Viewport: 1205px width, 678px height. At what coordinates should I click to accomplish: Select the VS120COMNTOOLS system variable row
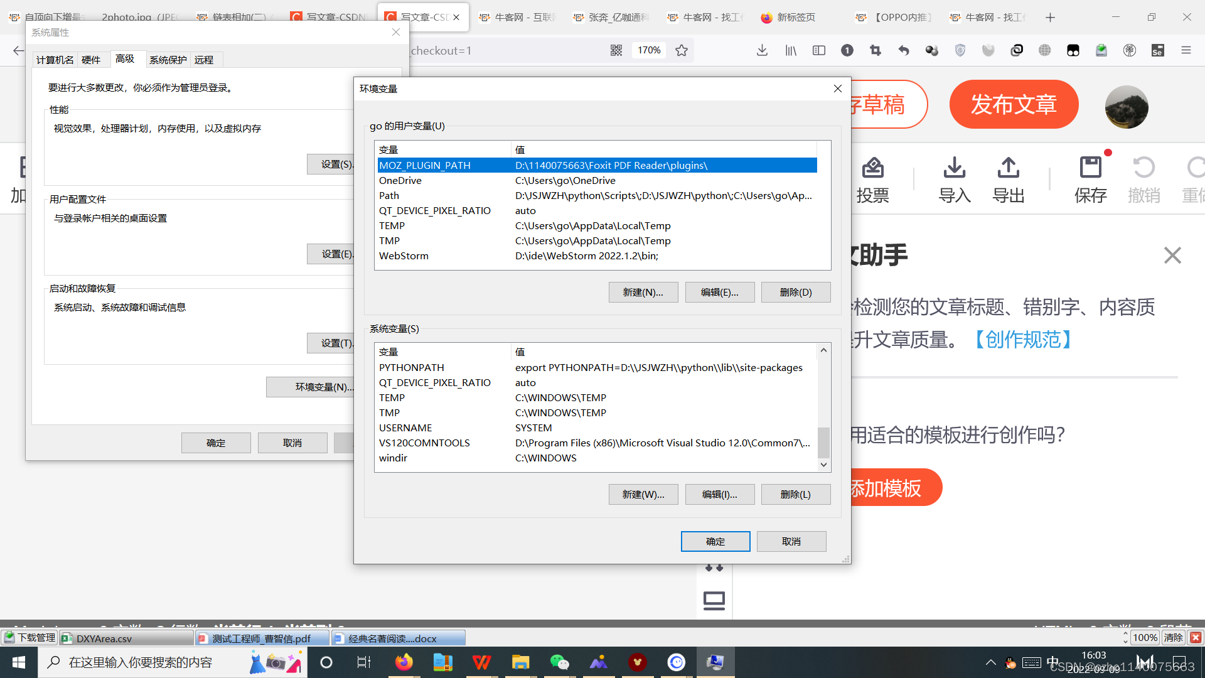point(597,443)
